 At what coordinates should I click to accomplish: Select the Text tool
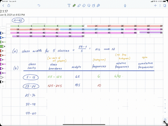(69, 6)
